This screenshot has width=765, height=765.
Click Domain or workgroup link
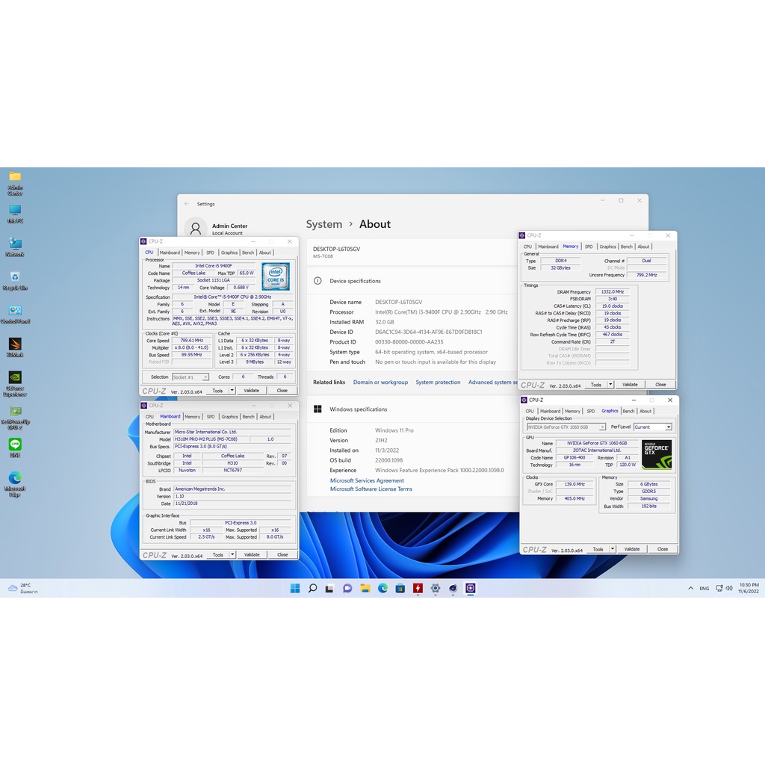click(x=380, y=382)
